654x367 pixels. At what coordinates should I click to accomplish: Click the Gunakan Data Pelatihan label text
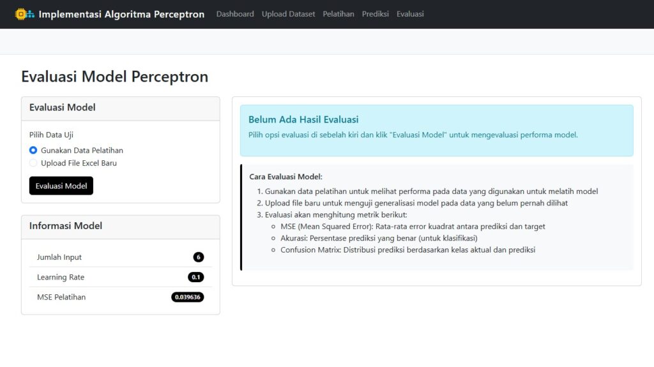pos(82,150)
